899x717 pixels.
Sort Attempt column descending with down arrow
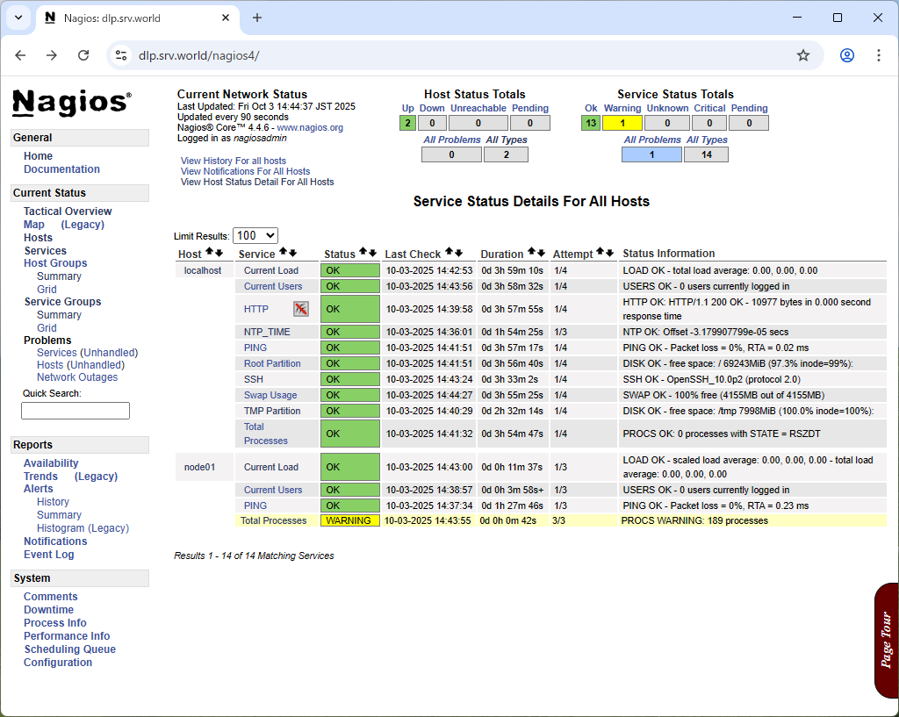[x=610, y=253]
